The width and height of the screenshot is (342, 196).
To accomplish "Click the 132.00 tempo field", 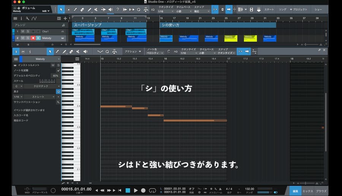I will pyautogui.click(x=250, y=189).
